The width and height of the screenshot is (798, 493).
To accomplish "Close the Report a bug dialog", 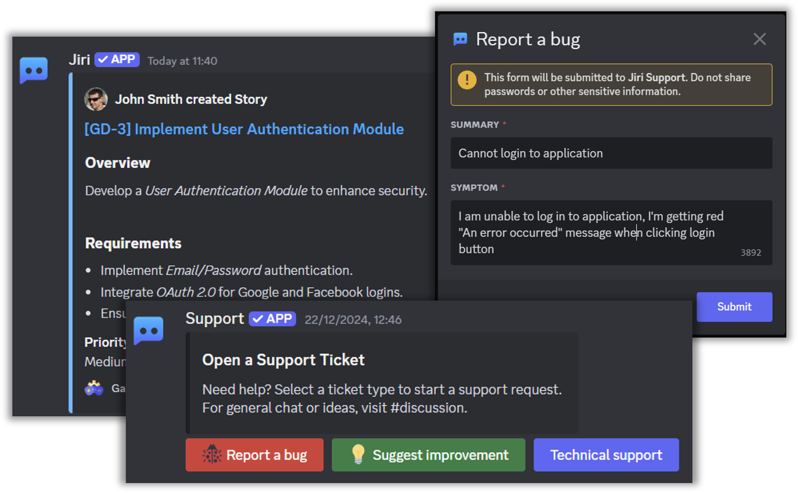I will click(760, 39).
